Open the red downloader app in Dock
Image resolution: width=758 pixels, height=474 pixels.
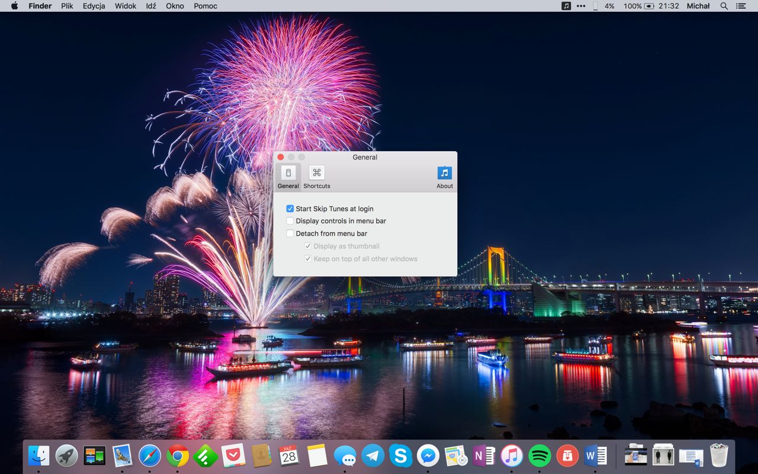(x=567, y=456)
